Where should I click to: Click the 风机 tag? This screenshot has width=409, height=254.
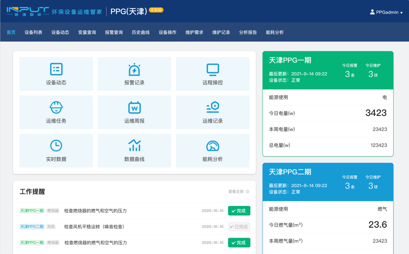pyautogui.click(x=51, y=227)
